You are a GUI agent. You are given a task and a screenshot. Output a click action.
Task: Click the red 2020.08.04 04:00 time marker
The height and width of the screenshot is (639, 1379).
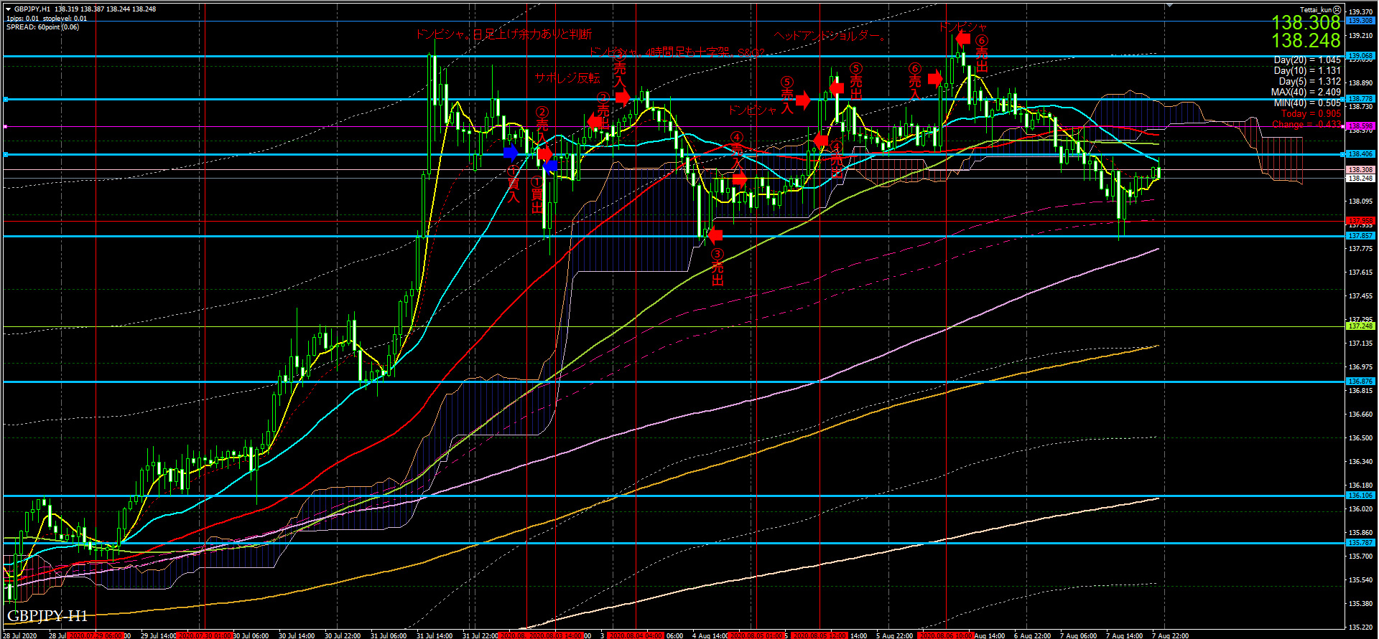click(636, 635)
